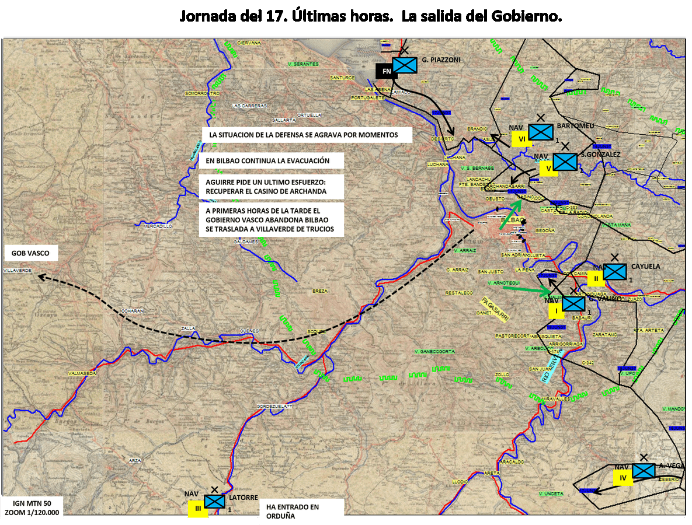Click the blue unit symbol beside BARTOMEU
The image size is (692, 525).
[541, 132]
